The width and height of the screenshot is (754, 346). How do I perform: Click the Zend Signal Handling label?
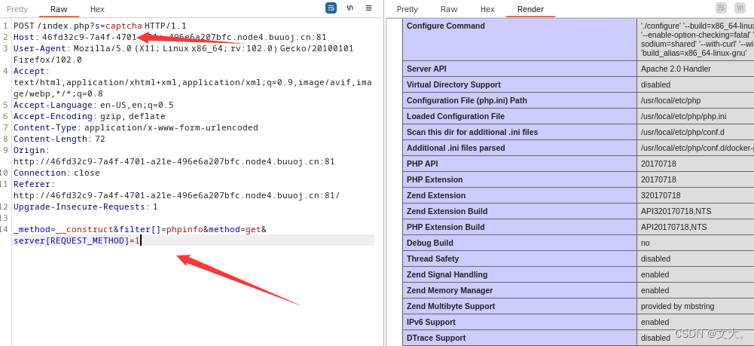tap(447, 275)
